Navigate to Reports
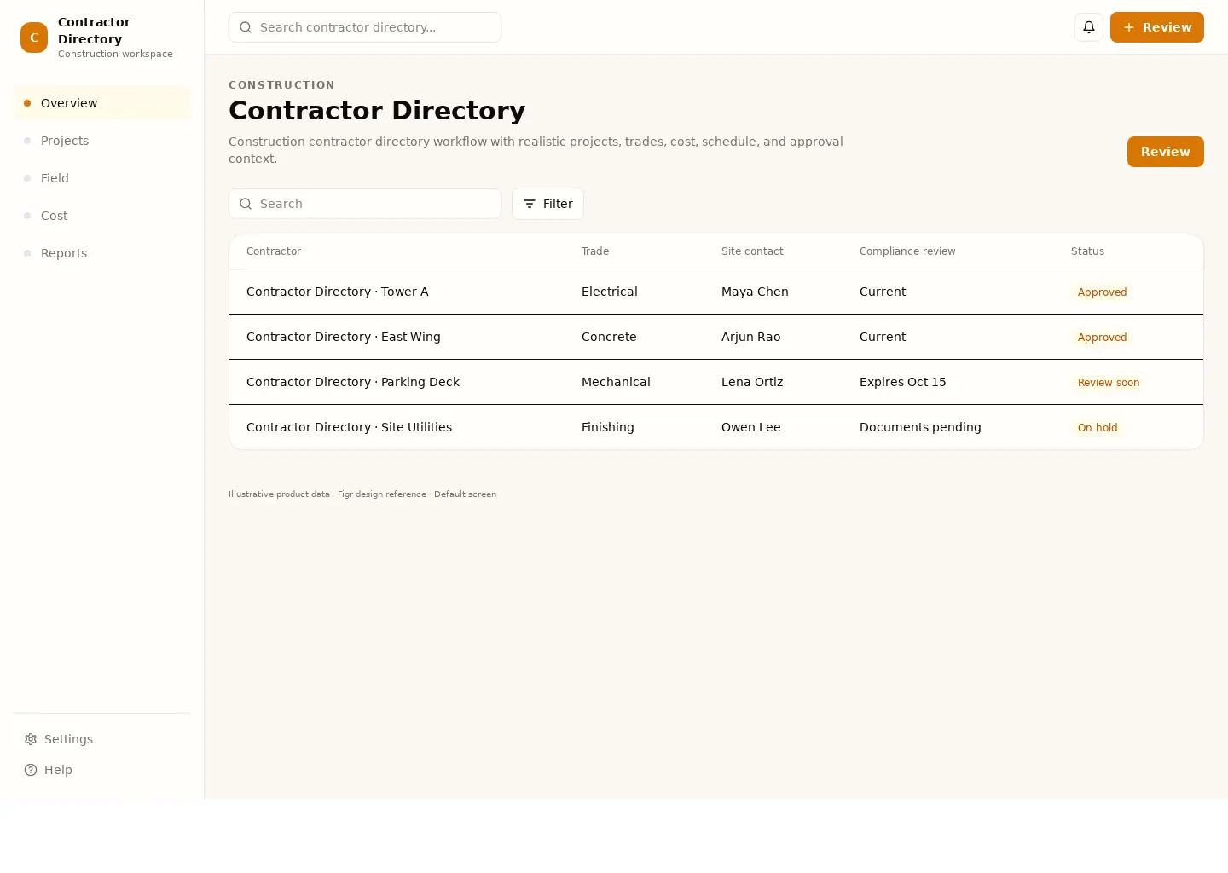Screen dimensions: 1228x873 click(x=101, y=253)
